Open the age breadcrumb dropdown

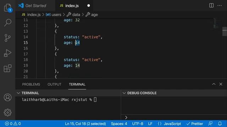(92, 15)
